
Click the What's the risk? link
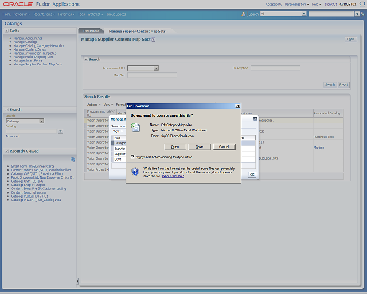(x=173, y=176)
